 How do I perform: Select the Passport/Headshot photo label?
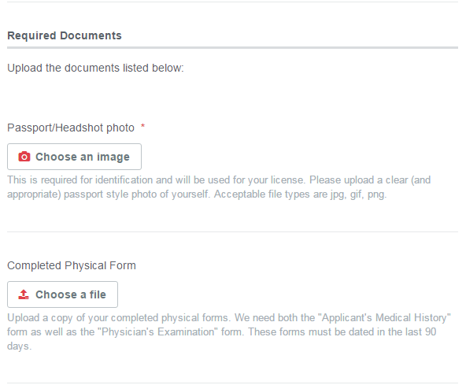click(71, 128)
